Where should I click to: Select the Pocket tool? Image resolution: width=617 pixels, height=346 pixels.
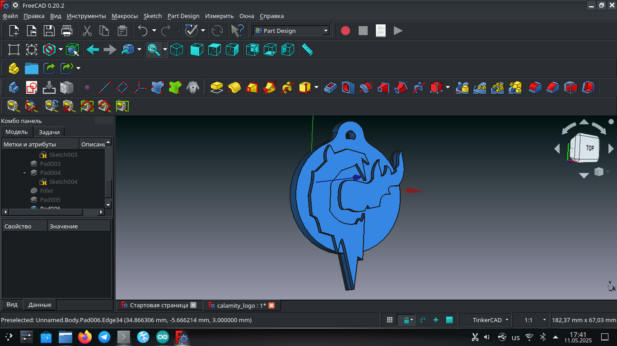pos(330,87)
